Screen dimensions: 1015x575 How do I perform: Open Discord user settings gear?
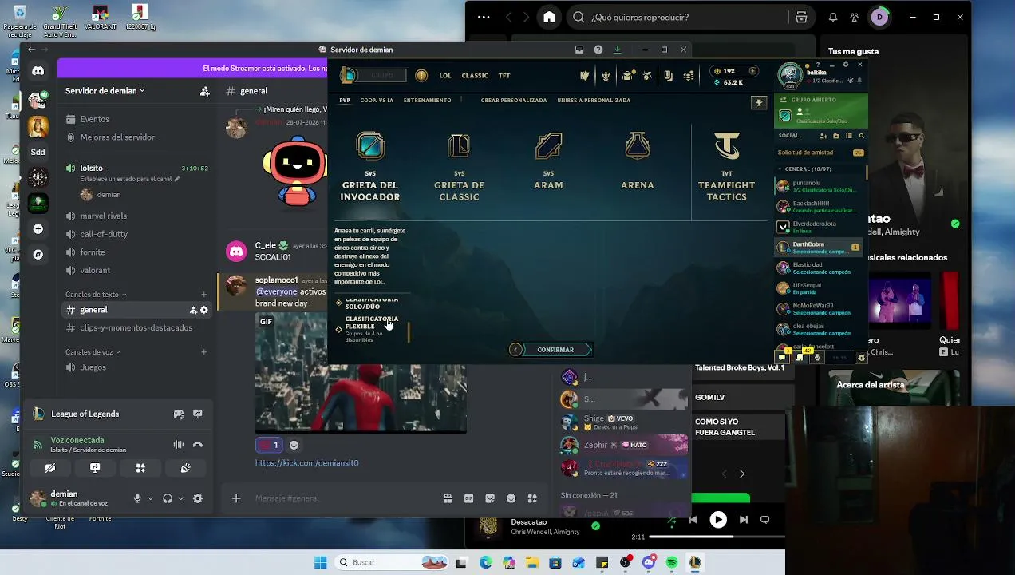(198, 498)
